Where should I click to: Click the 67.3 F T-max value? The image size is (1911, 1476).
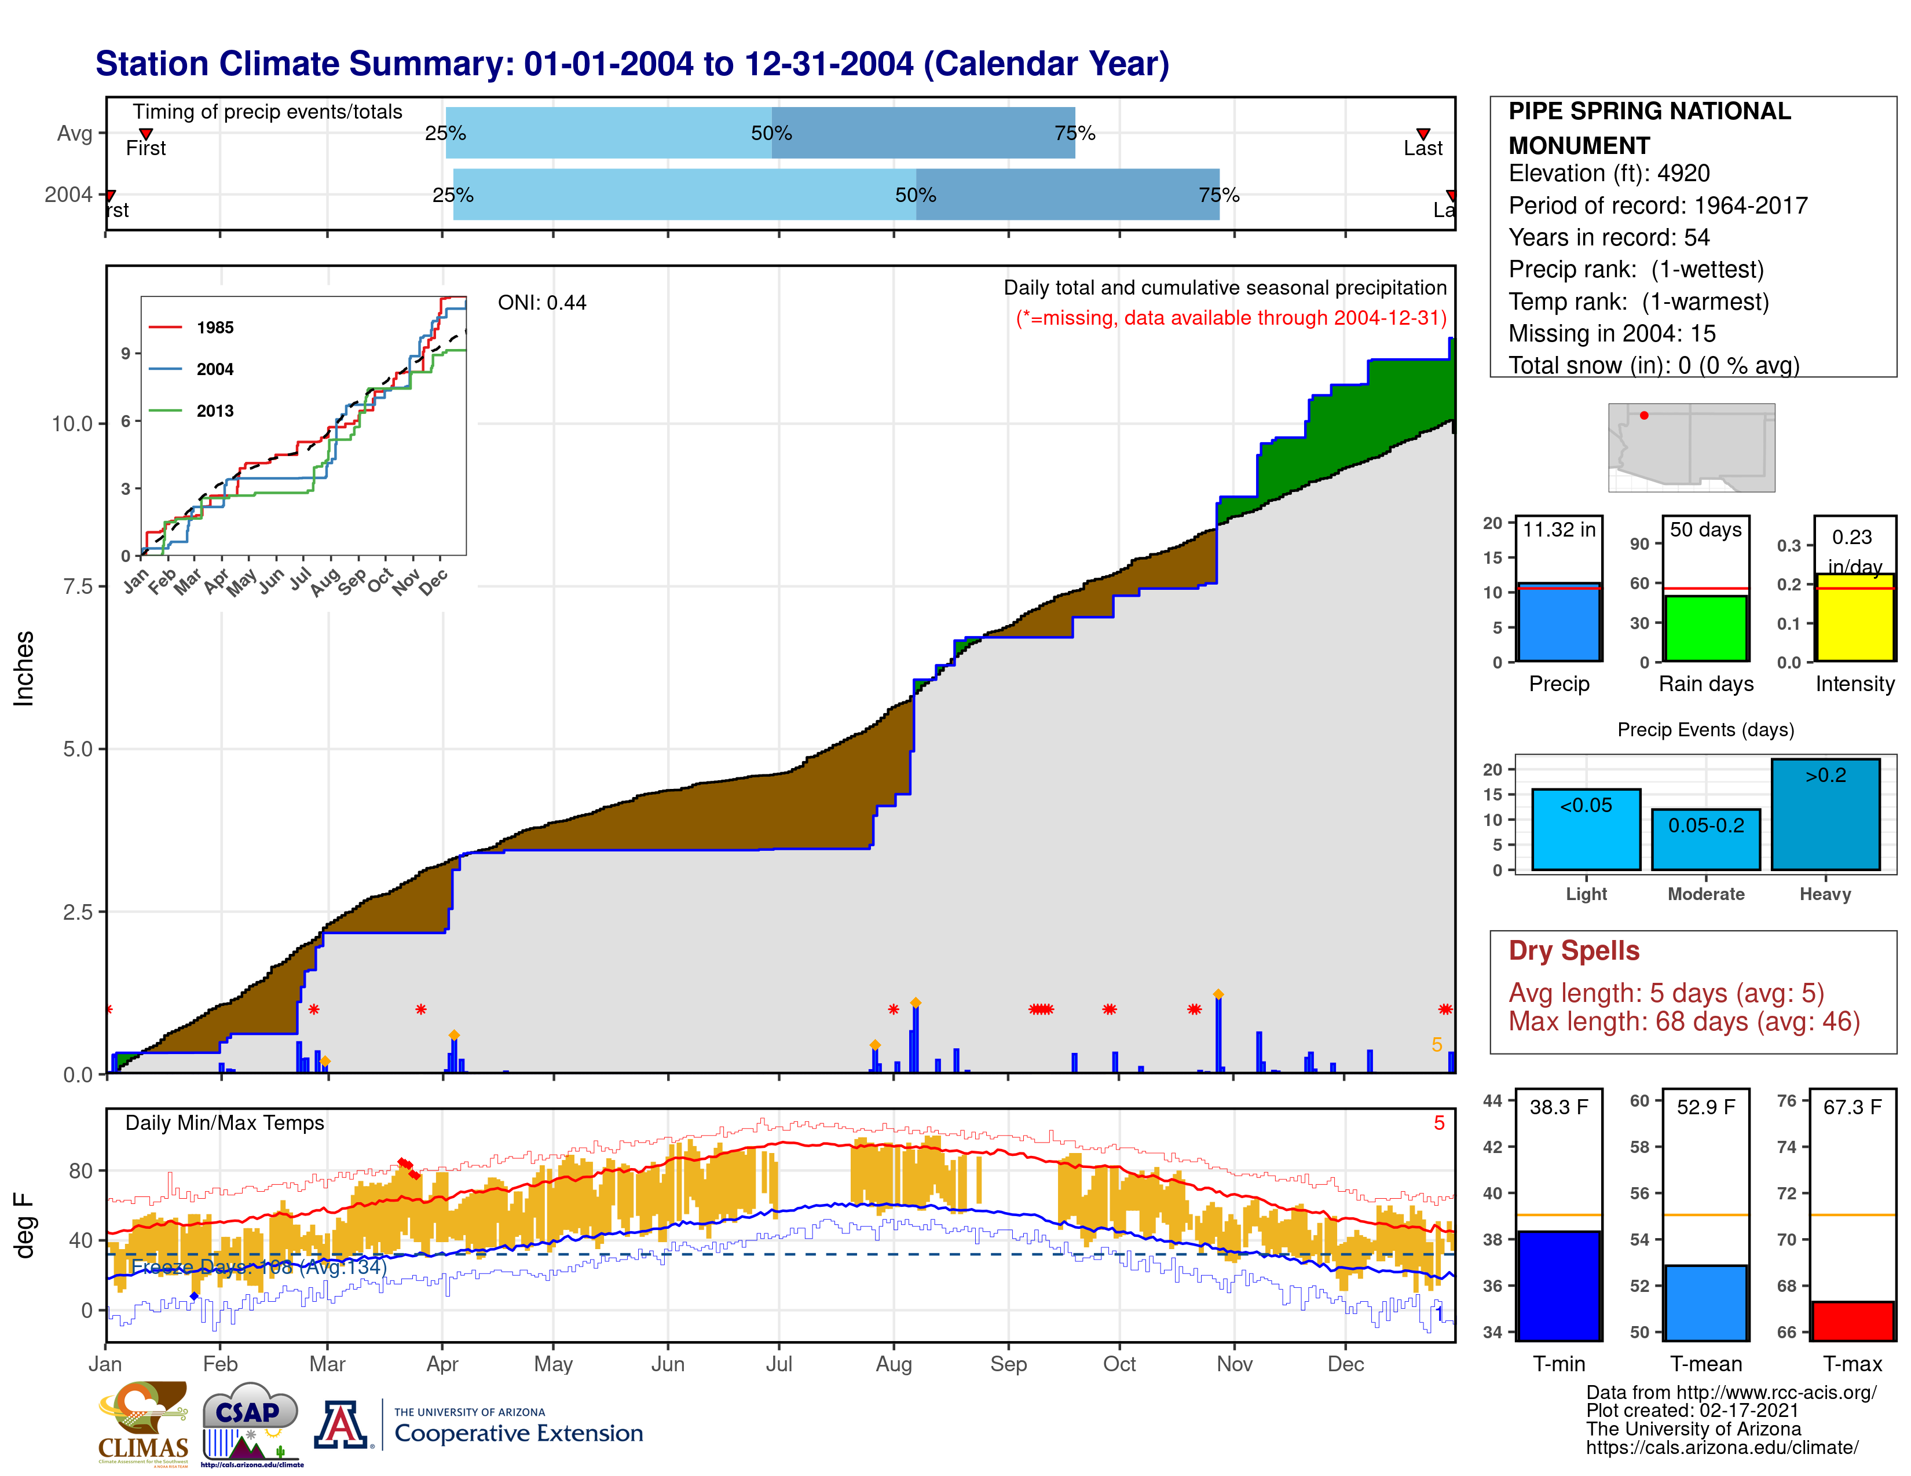(x=1853, y=1107)
